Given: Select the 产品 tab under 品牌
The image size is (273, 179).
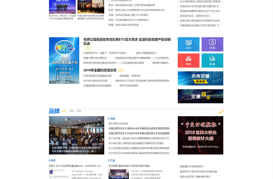Looking at the screenshot, I should [x=79, y=111].
